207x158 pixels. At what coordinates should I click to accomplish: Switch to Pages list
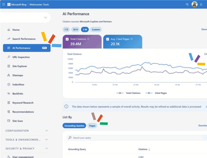[x=92, y=126]
